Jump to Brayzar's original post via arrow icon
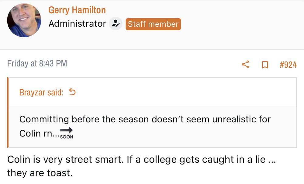 [72, 92]
